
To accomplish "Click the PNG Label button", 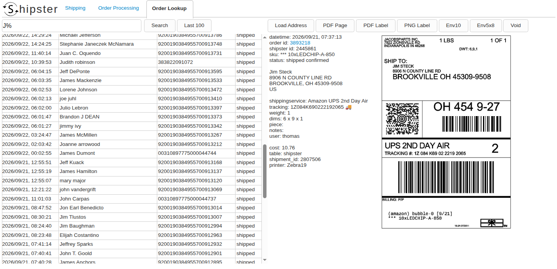I will [417, 26].
